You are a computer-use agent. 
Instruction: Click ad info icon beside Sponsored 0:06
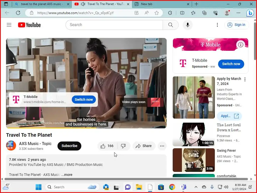(x=37, y=123)
